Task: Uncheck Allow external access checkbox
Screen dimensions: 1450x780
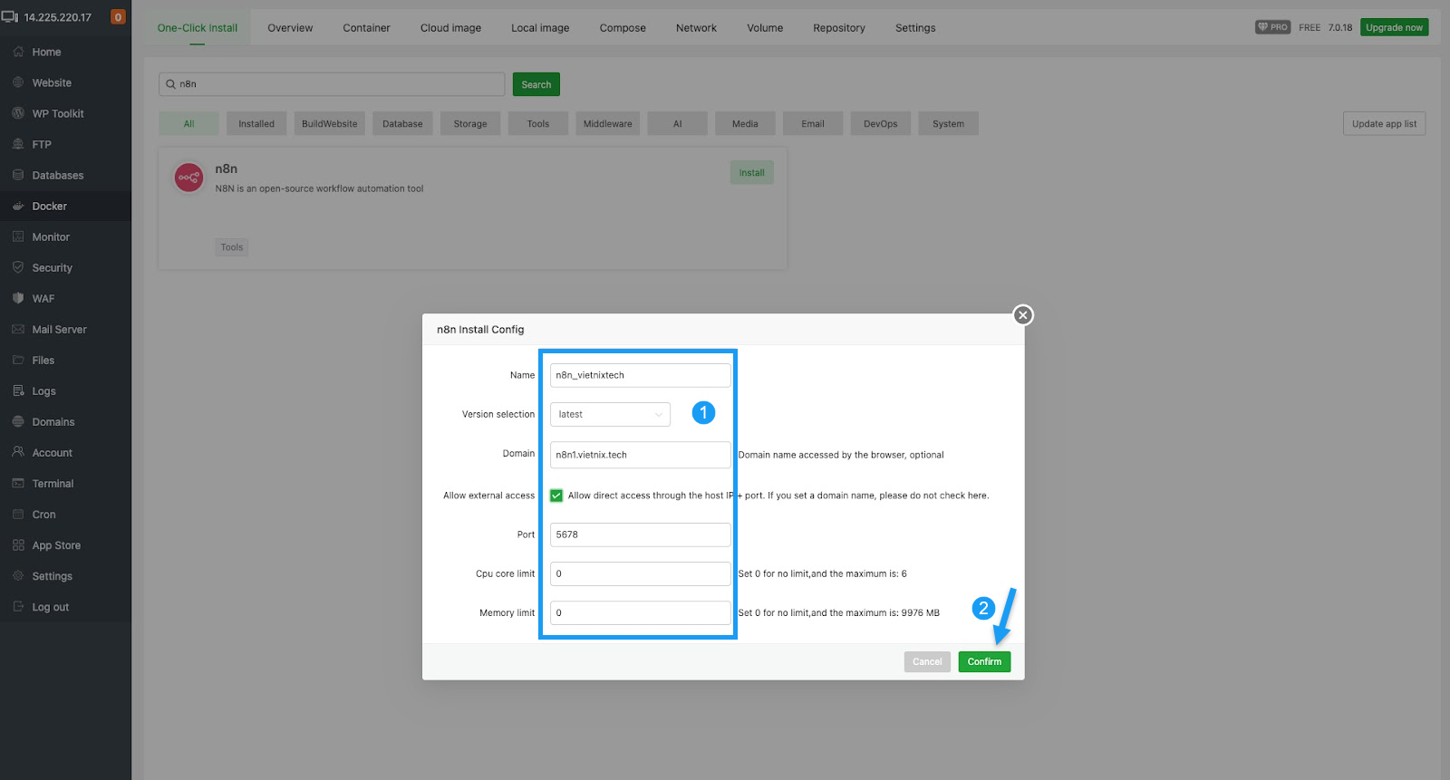Action: coord(556,496)
